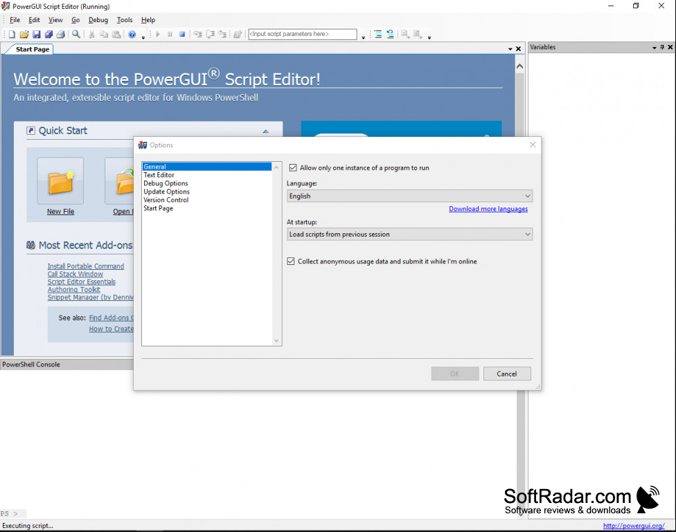
Task: Open help via the blue question mark icon
Action: tap(132, 35)
